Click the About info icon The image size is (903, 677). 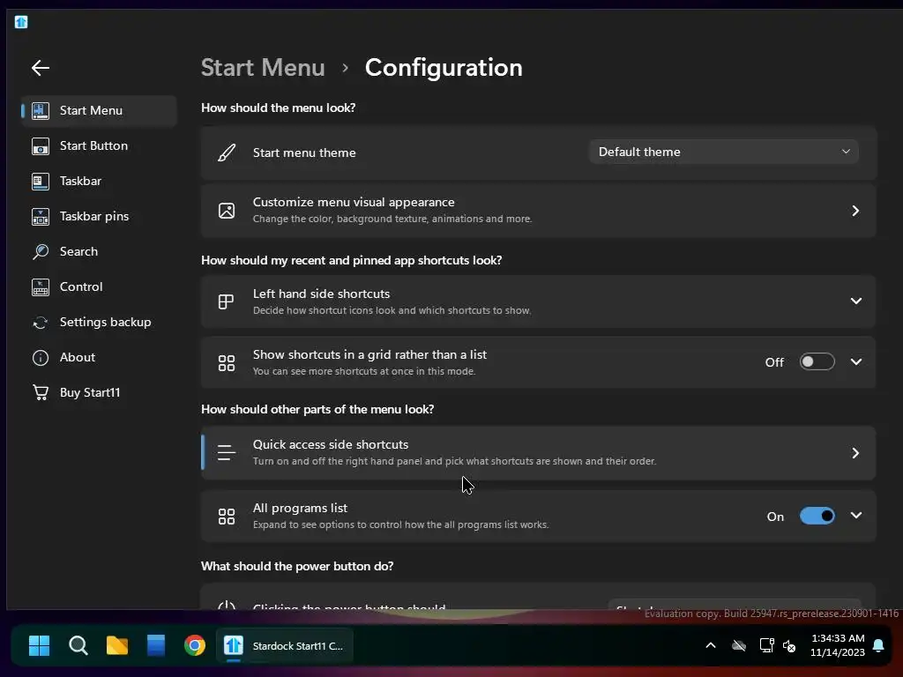(41, 358)
